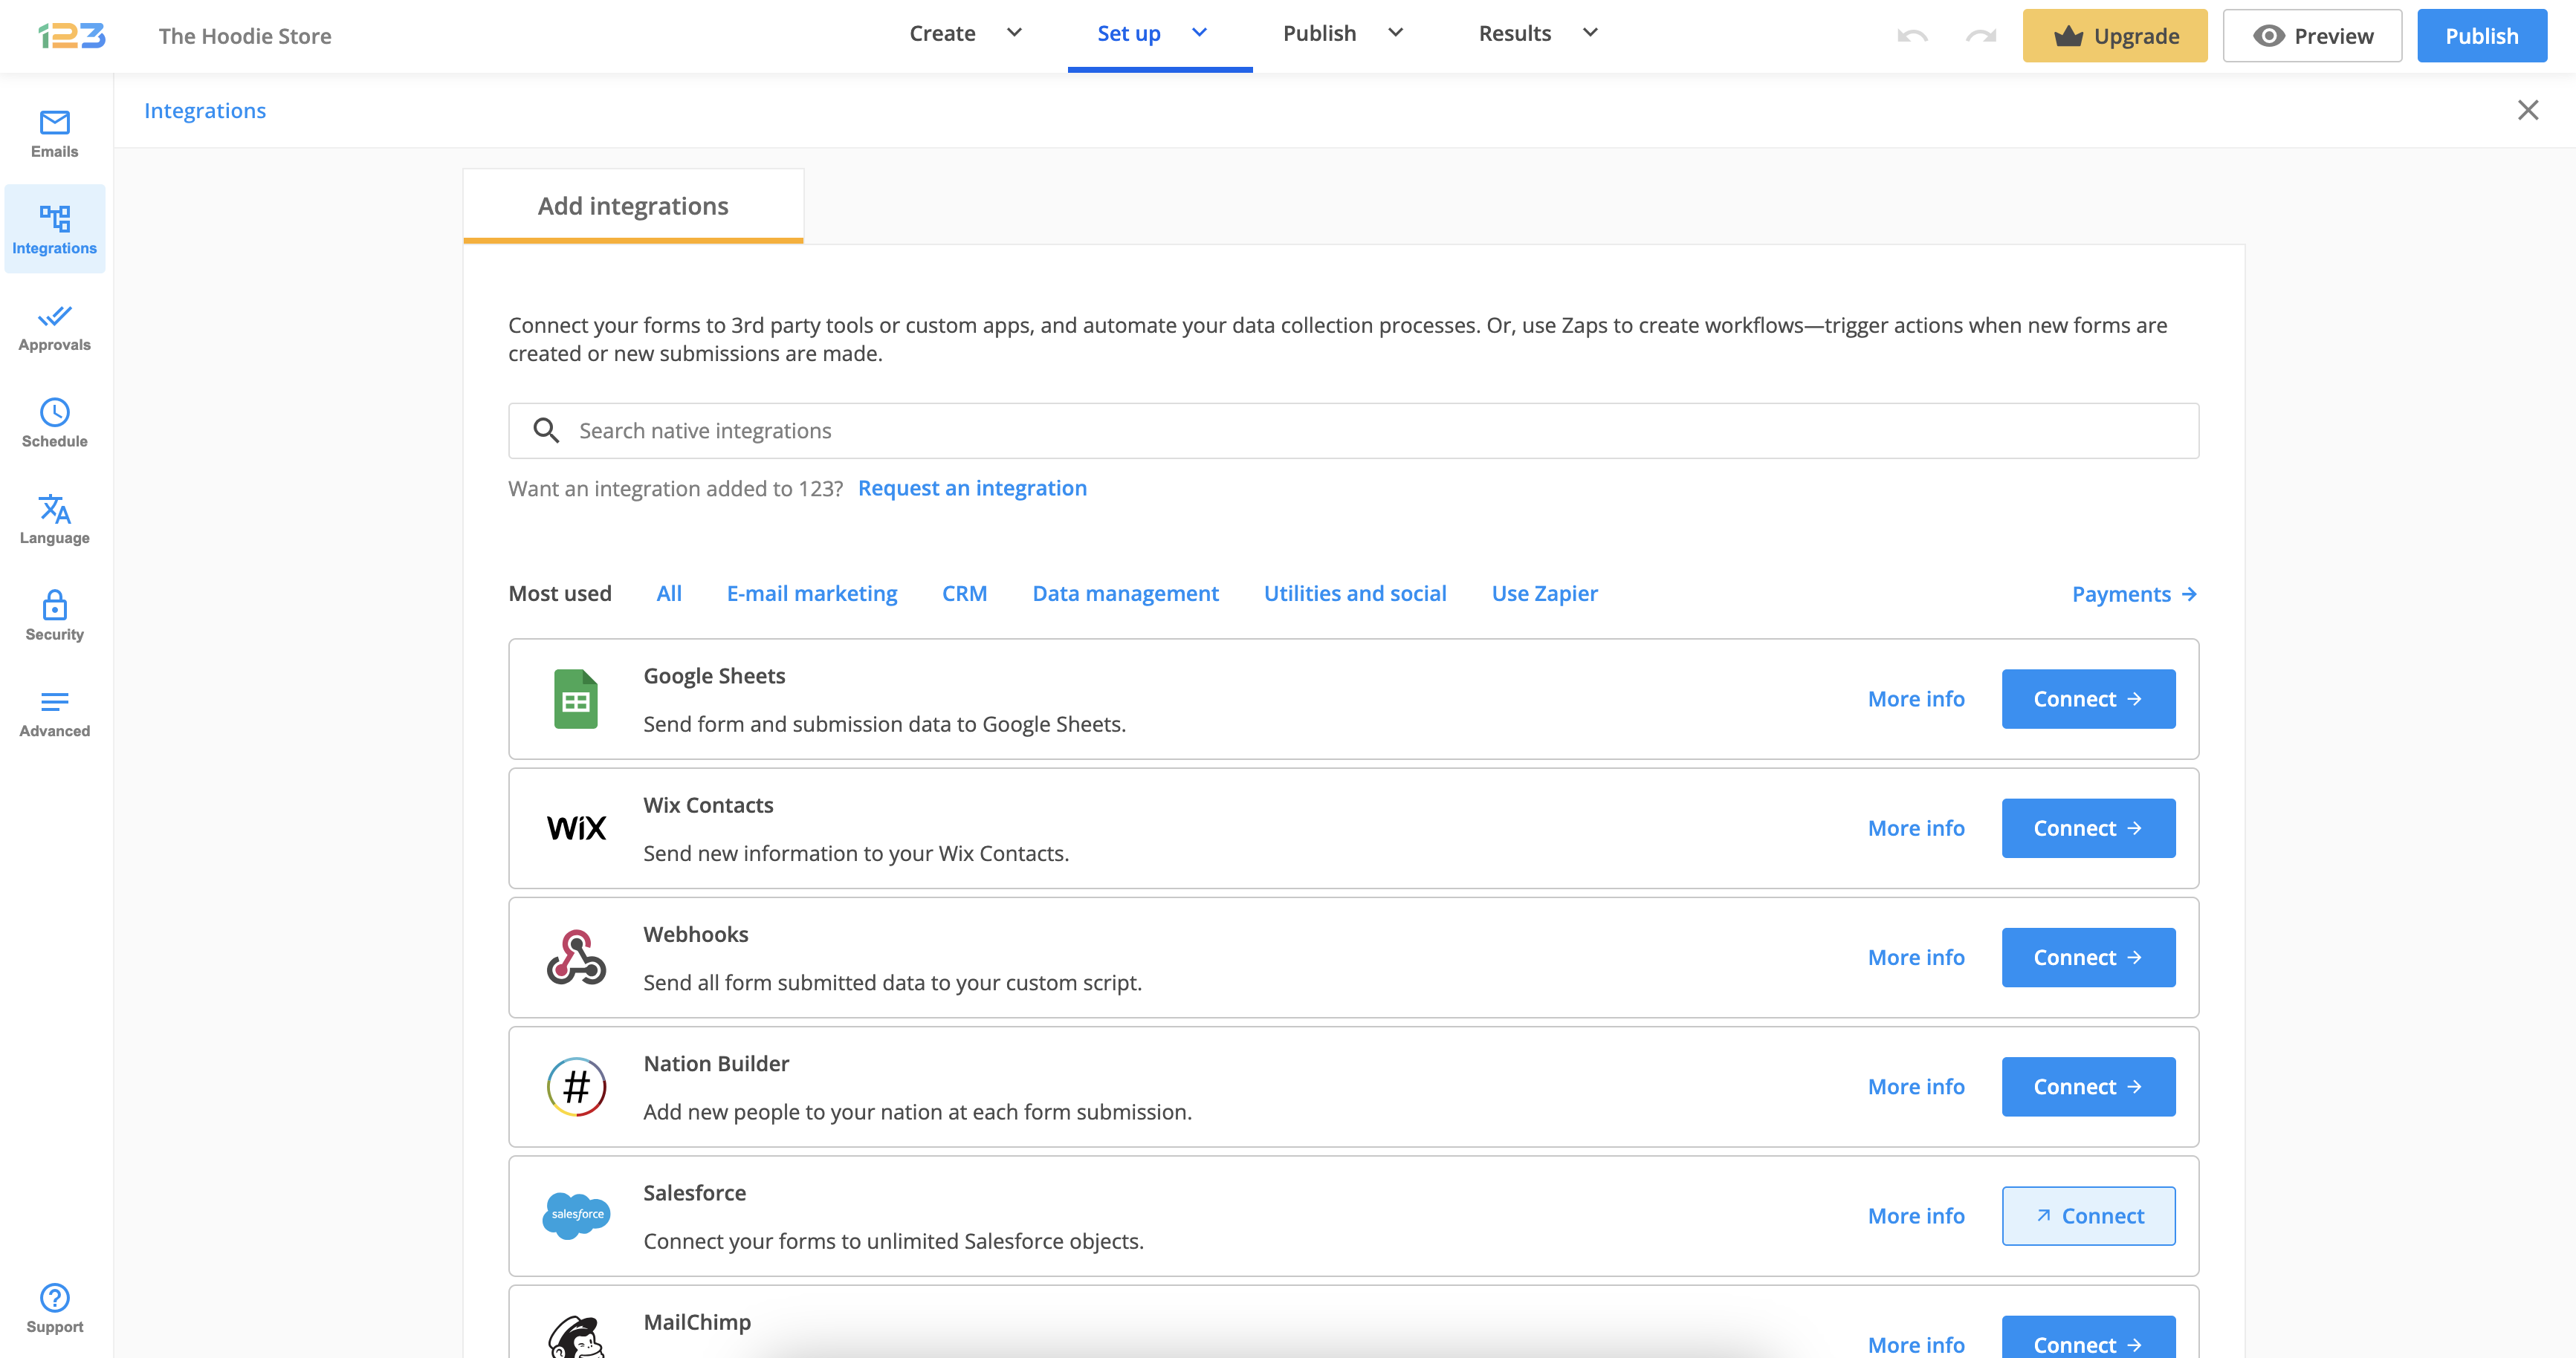Click the Support help icon

coord(54,1307)
